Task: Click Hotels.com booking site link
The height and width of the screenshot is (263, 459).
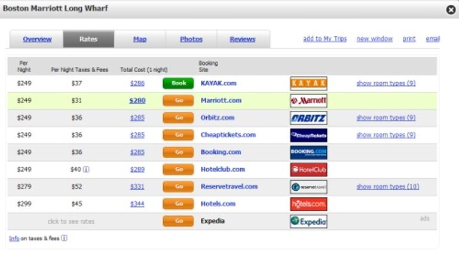Action: click(x=218, y=204)
